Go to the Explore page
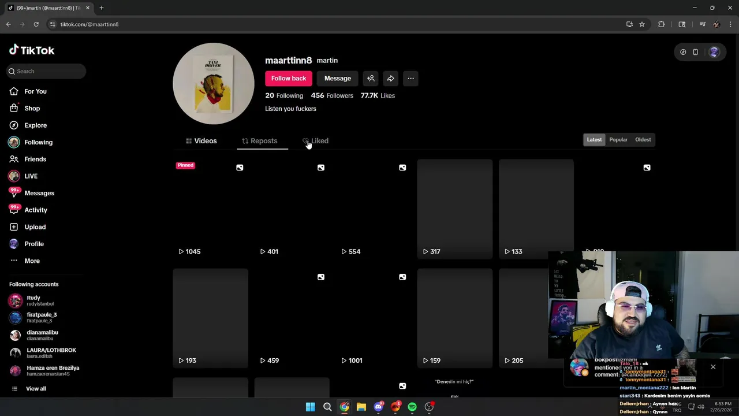 28,125
